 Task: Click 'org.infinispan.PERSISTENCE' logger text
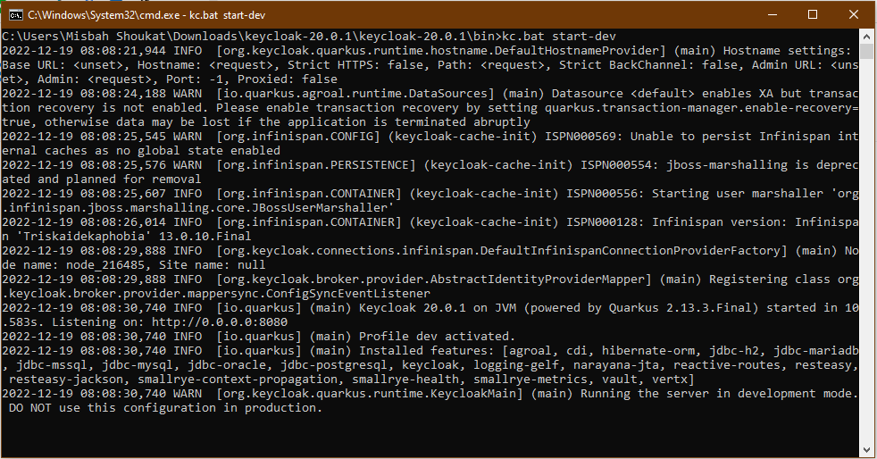point(316,165)
